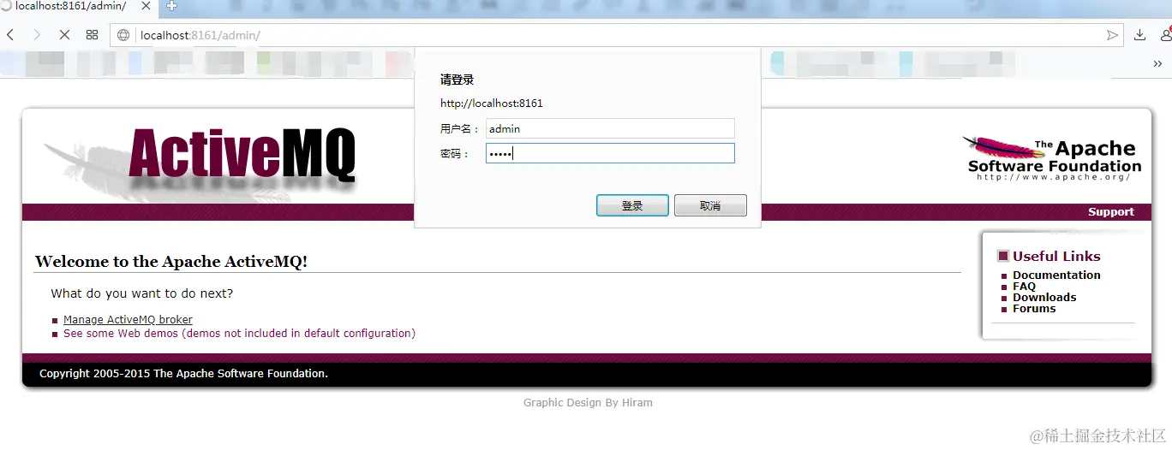Click the Useful Links heading
Screen dimensions: 1172x450
coord(1056,256)
